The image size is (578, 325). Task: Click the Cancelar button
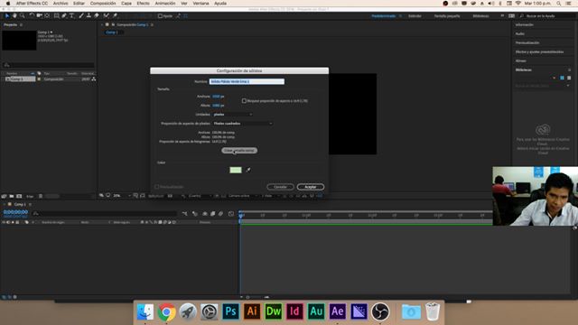[x=280, y=187]
